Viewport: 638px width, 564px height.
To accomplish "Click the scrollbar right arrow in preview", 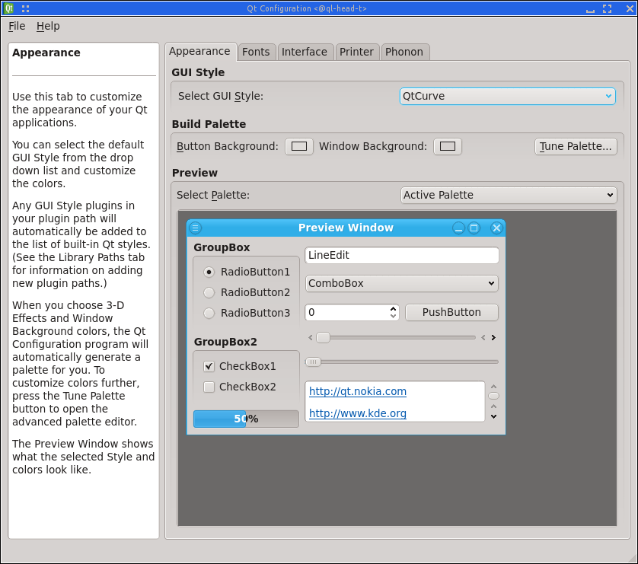I will 493,337.
